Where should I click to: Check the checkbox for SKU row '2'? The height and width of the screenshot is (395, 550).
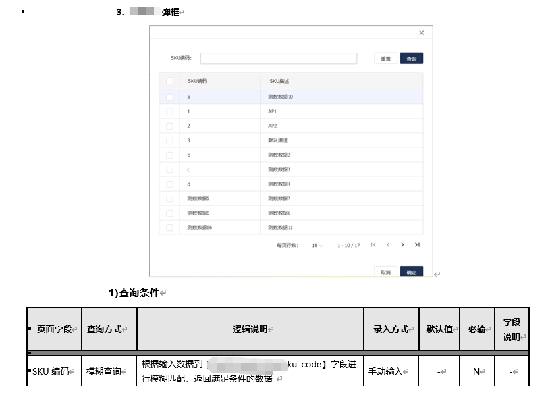(x=169, y=125)
